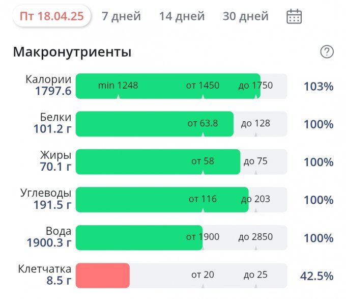346x299 pixels.
Task: Click the Жиры progress bar
Action: (x=181, y=162)
